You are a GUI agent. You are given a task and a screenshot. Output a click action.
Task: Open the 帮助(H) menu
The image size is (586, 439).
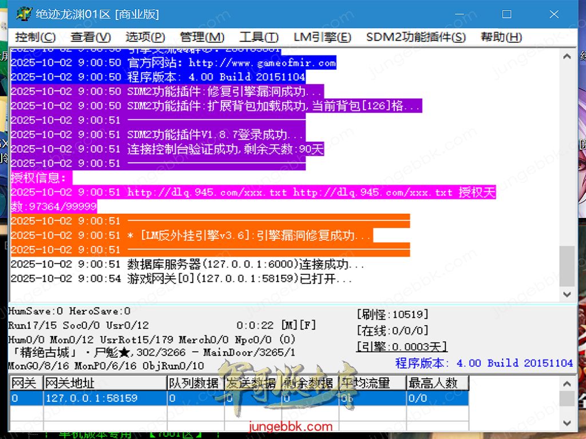coord(501,37)
